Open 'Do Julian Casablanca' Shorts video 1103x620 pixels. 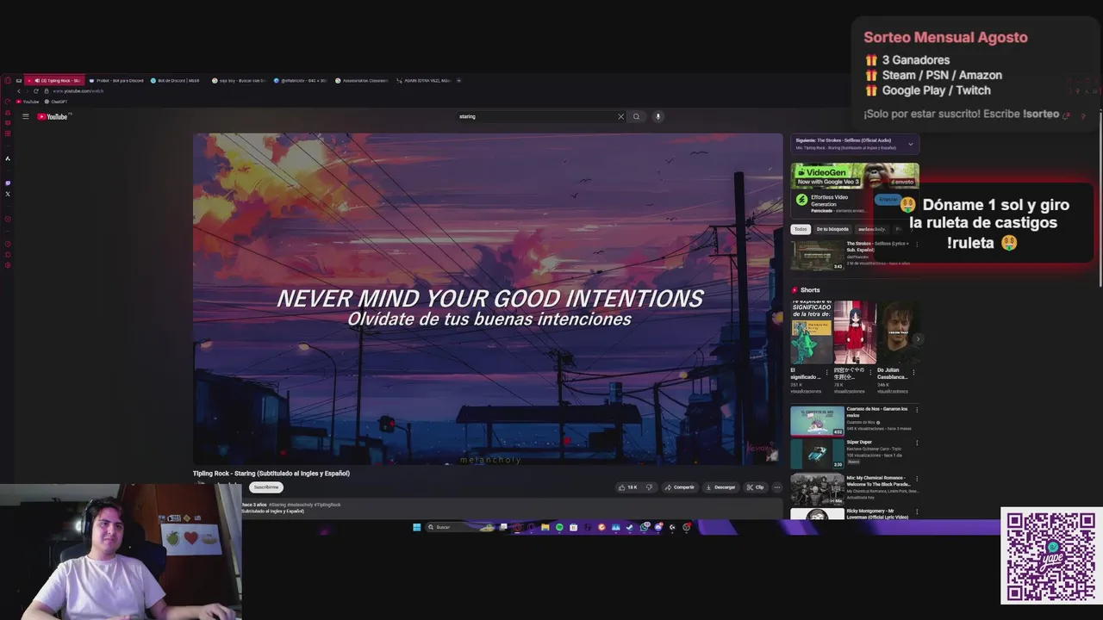[897, 332]
